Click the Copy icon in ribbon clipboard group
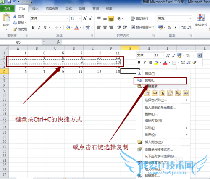Screen dimensions: 210x179 (x=15, y=23)
